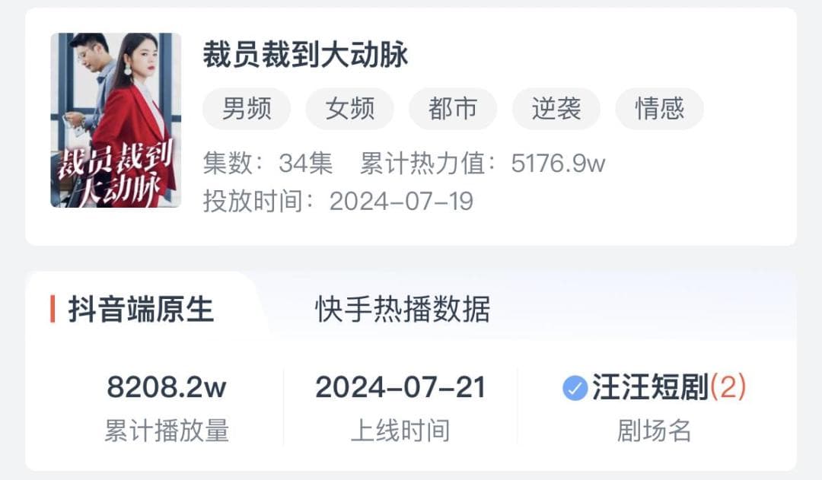Image resolution: width=822 pixels, height=480 pixels.
Task: Click the 8208.2w play count
Action: [x=167, y=388]
